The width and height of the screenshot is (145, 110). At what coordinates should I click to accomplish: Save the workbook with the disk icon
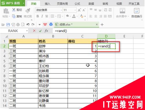tap(8, 25)
